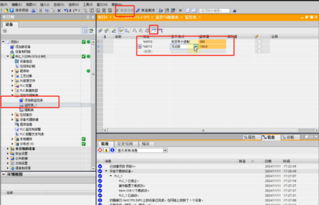Open the Tools (工具) menu
The height and width of the screenshot is (205, 319).
pos(88,4)
